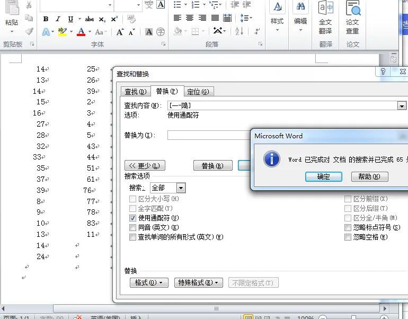Uncheck 使用通配符 checkbox

click(x=132, y=218)
